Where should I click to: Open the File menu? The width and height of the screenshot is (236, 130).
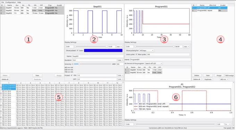(x=2, y=2)
